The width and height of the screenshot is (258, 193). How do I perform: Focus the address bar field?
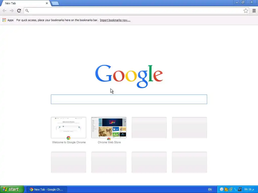(136, 11)
